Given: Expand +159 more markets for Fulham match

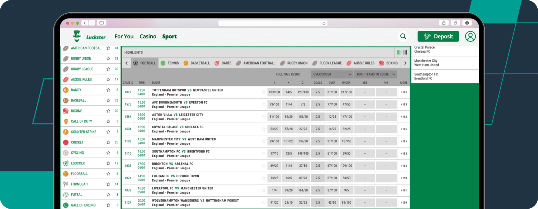Looking at the screenshot, I should coord(404,178).
